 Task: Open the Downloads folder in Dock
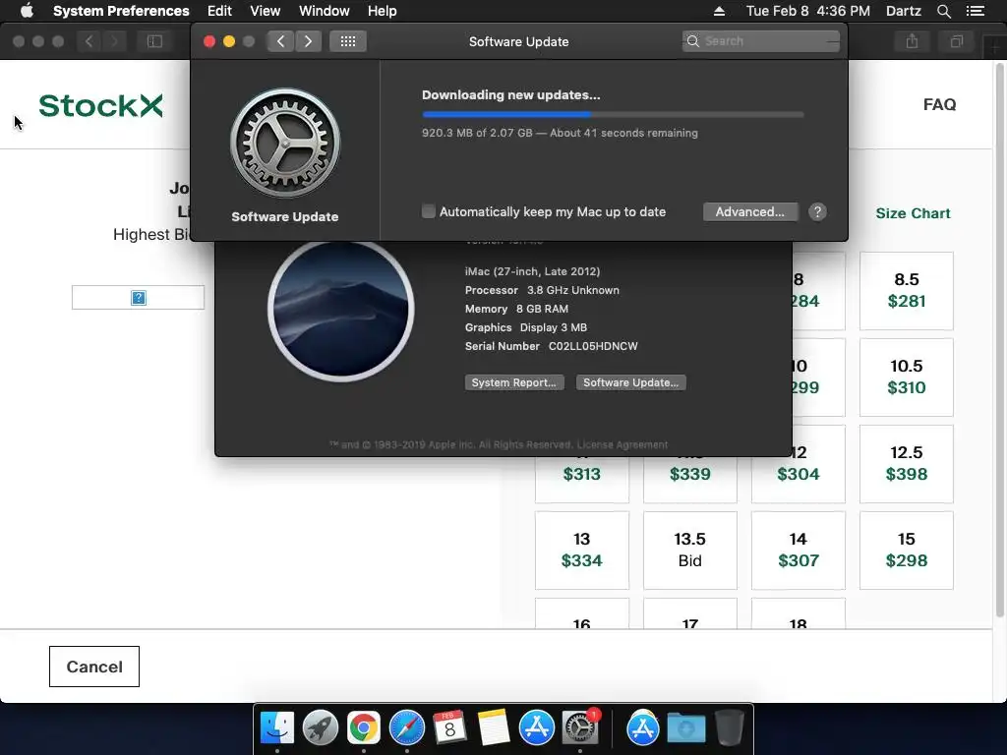685,727
